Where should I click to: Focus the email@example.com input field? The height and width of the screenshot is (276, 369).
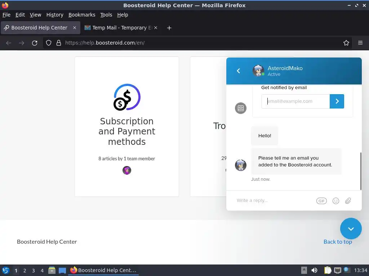295,101
